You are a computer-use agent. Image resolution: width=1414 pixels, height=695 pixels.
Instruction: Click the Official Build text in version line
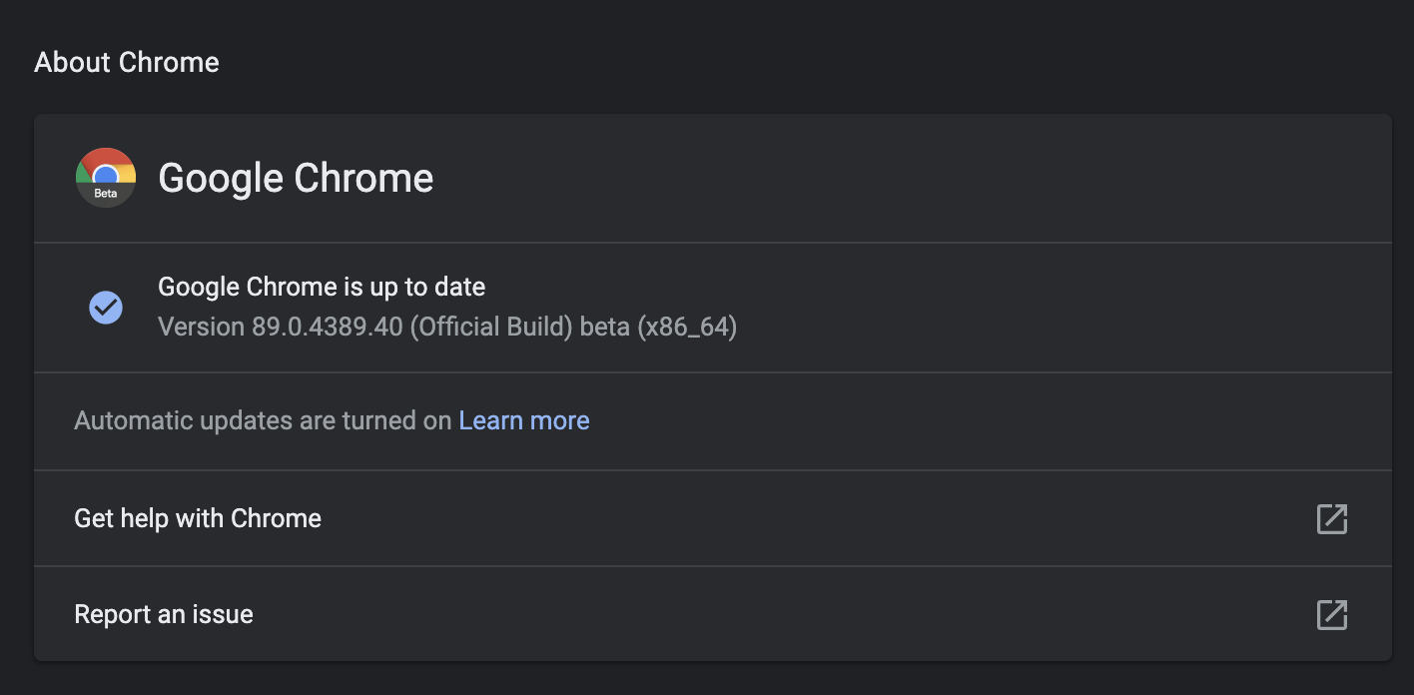click(491, 328)
